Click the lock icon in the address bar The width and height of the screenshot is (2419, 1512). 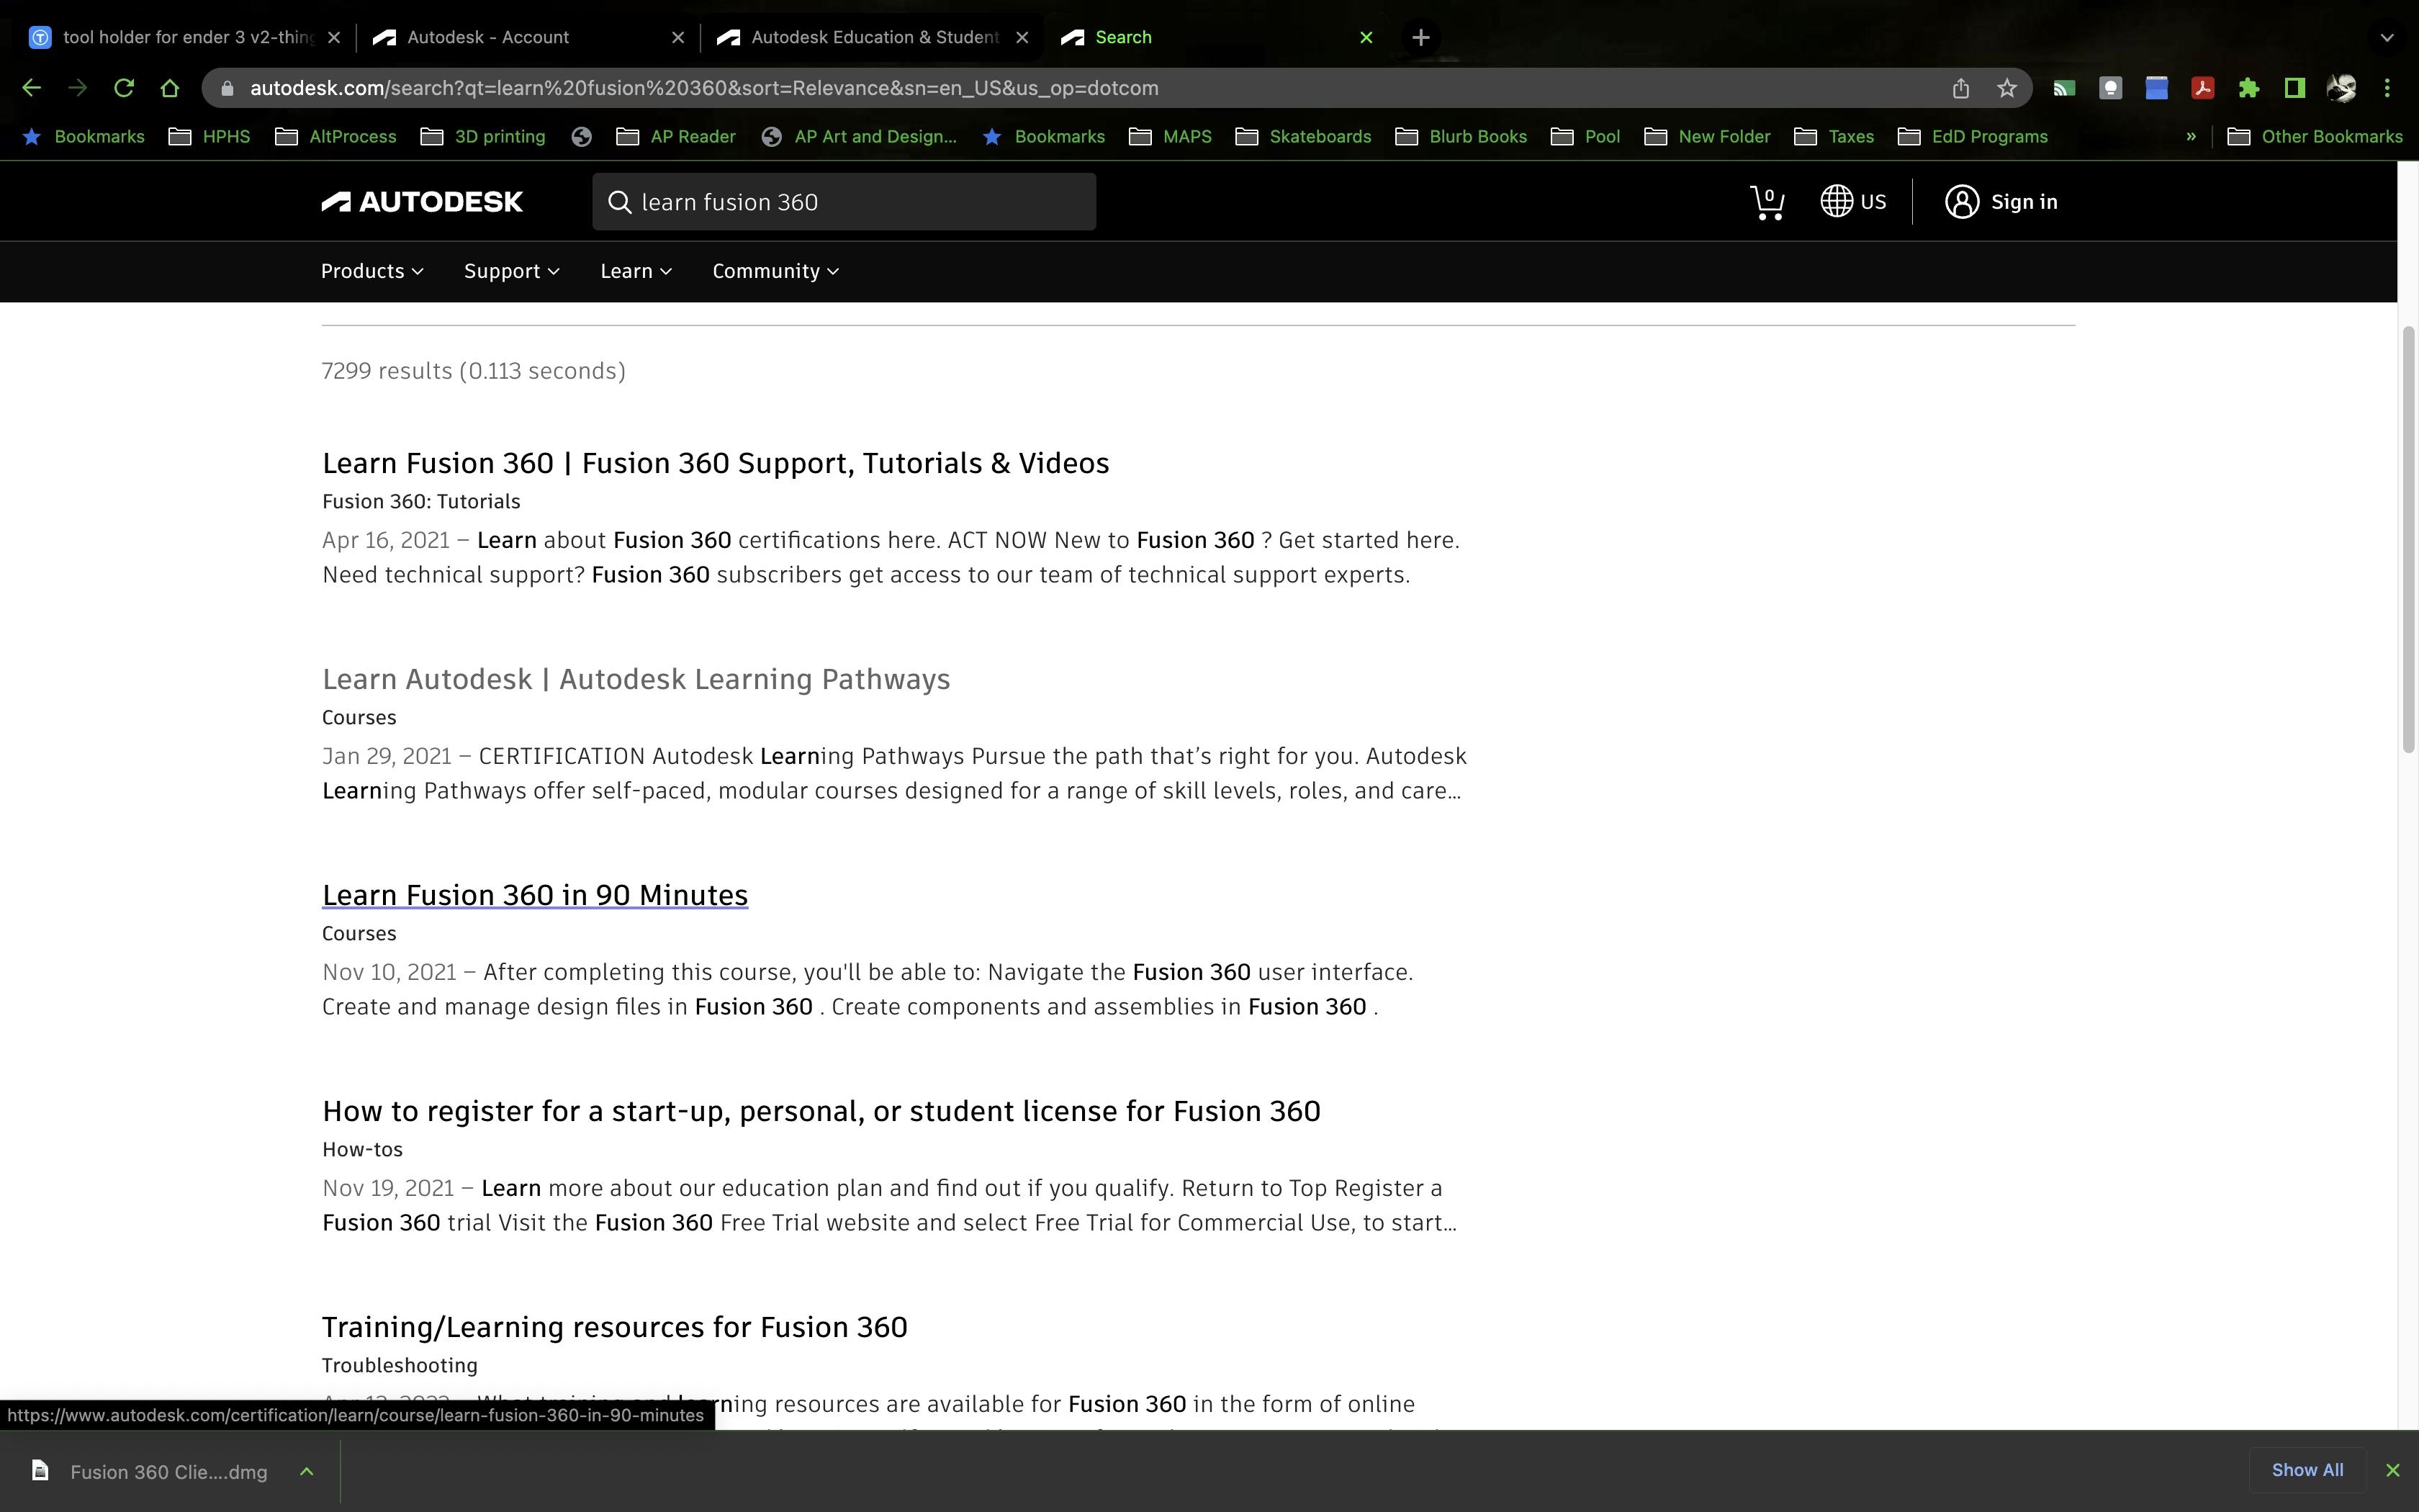(x=227, y=88)
